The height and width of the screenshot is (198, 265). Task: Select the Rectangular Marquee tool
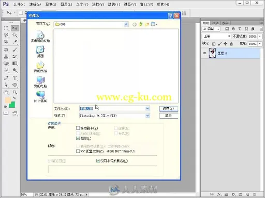pos(6,28)
